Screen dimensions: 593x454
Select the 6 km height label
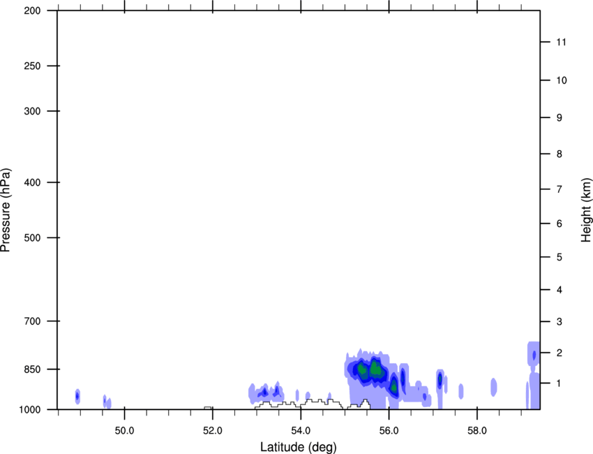[x=559, y=224]
